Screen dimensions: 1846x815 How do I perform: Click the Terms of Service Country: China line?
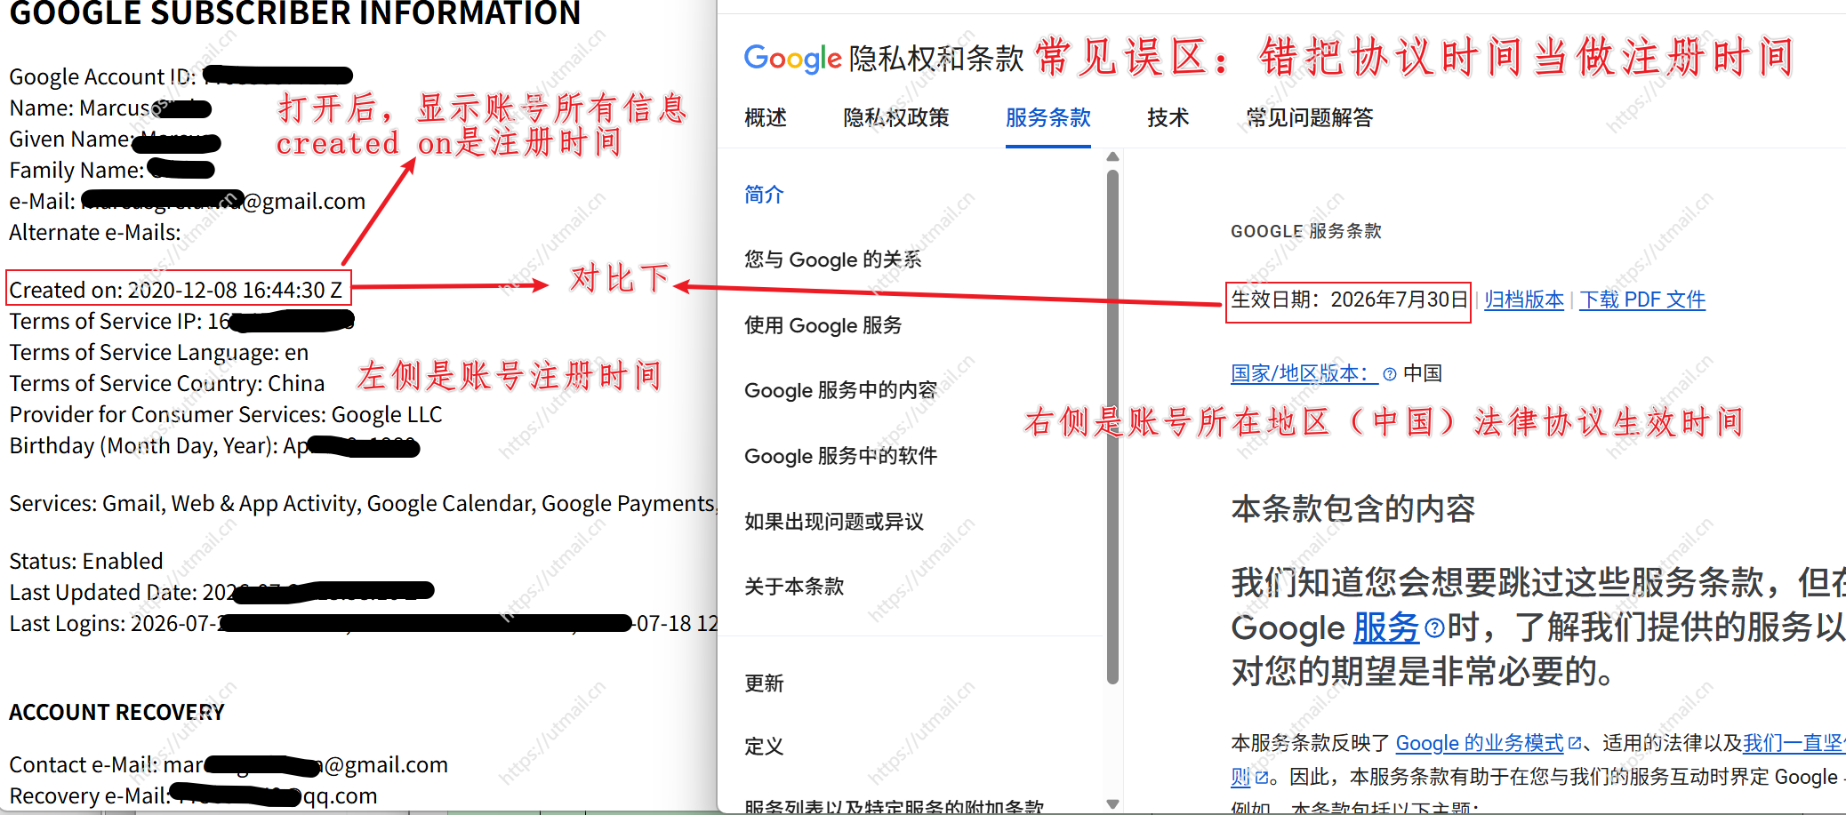point(167,384)
